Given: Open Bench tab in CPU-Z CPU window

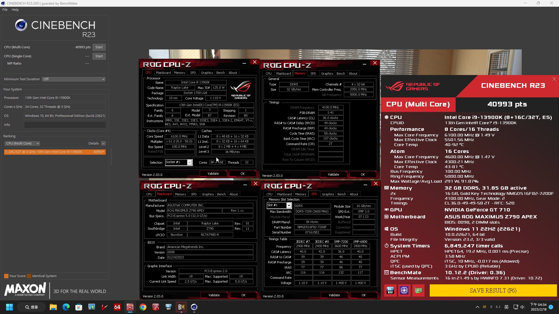Looking at the screenshot, I should pos(221,73).
